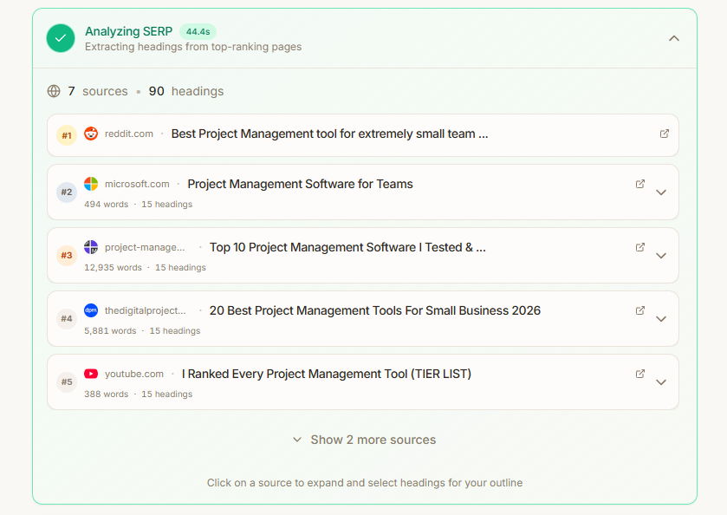
Task: Expand headings for the microsoft.com source
Action: click(x=661, y=192)
